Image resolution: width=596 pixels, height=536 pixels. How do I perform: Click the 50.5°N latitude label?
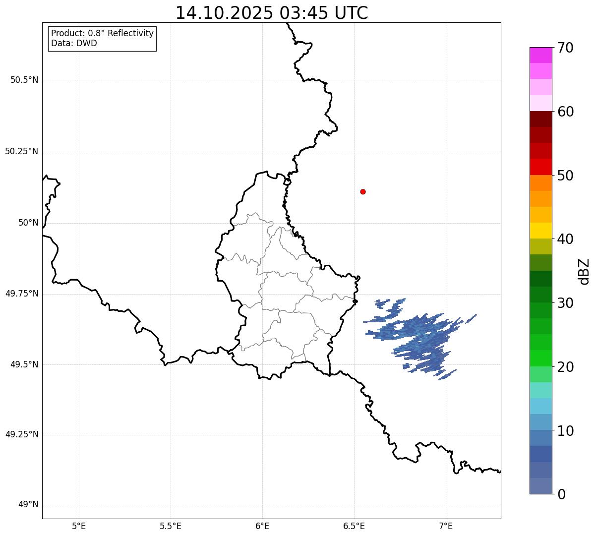coord(24,80)
